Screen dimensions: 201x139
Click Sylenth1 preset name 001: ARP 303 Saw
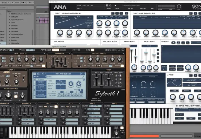pos(63,74)
